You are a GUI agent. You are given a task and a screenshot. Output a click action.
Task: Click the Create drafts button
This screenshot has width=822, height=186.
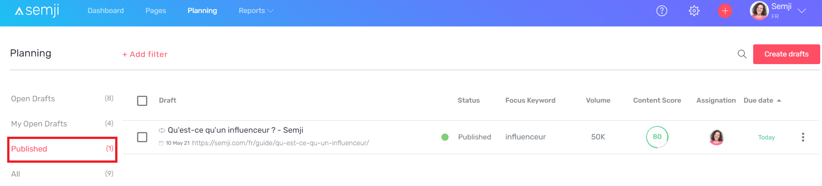786,54
